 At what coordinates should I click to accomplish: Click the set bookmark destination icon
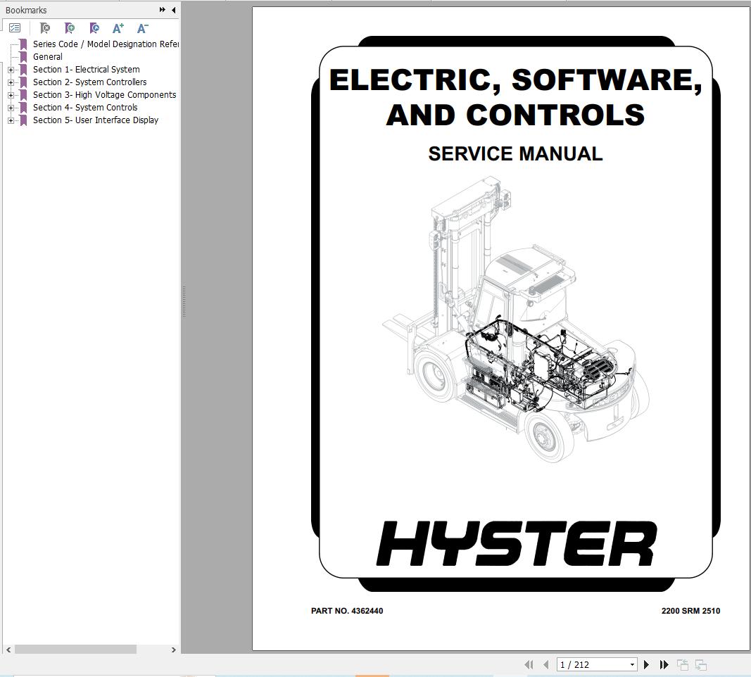pyautogui.click(x=94, y=28)
